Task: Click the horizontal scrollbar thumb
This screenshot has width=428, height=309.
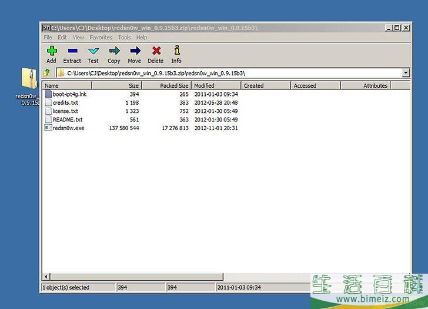Action: click(137, 277)
